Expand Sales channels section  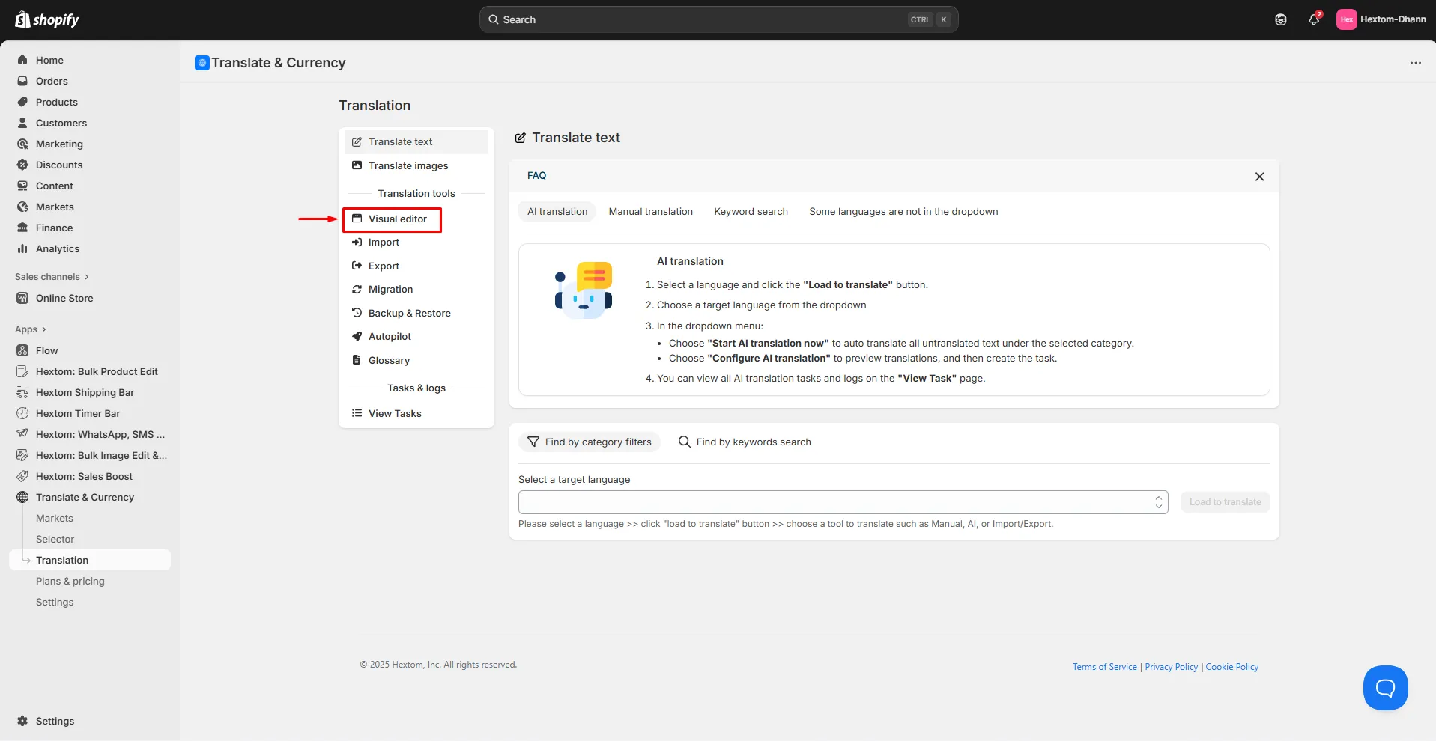(52, 277)
